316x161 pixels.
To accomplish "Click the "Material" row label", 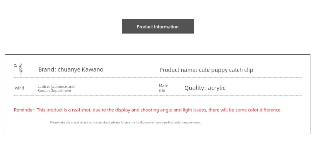I will (163, 88).
